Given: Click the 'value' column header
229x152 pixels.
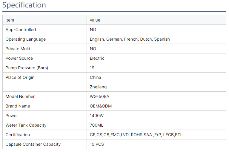Looking at the screenshot, I should [x=95, y=20].
